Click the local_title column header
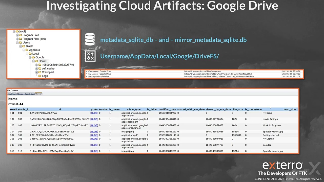 tap(290, 109)
